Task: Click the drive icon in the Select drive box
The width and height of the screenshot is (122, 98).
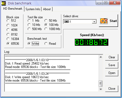Action: (67, 21)
